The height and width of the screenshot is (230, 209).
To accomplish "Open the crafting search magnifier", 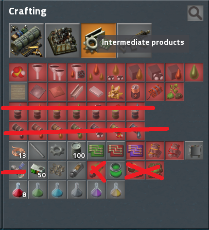I will click(x=195, y=13).
